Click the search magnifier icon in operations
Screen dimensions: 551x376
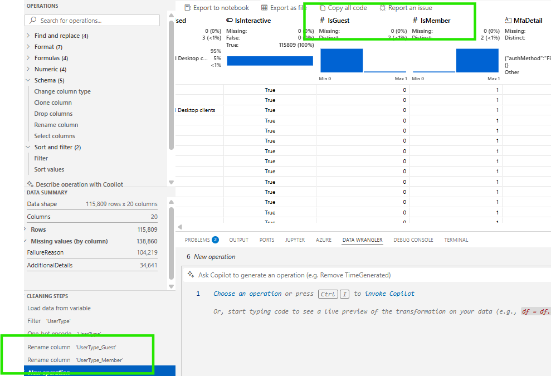click(33, 20)
